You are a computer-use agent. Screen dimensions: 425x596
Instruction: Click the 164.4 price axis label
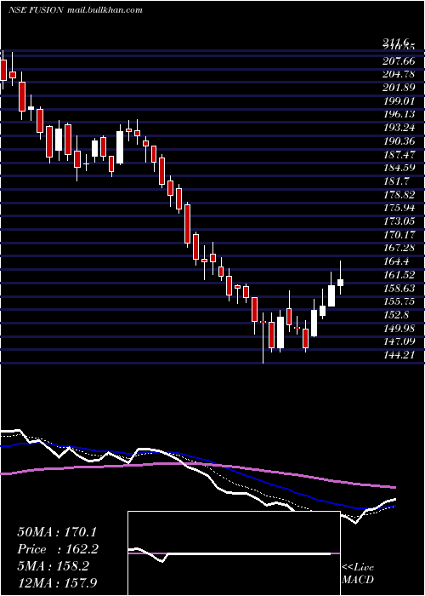396,261
